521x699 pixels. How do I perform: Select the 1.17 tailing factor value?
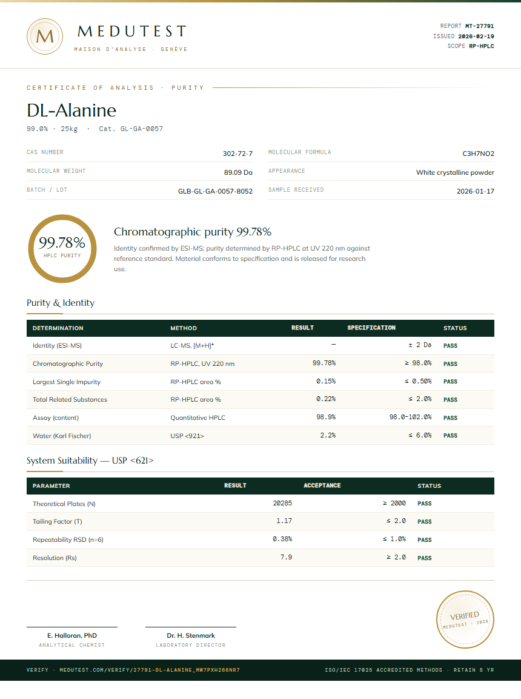pyautogui.click(x=284, y=521)
